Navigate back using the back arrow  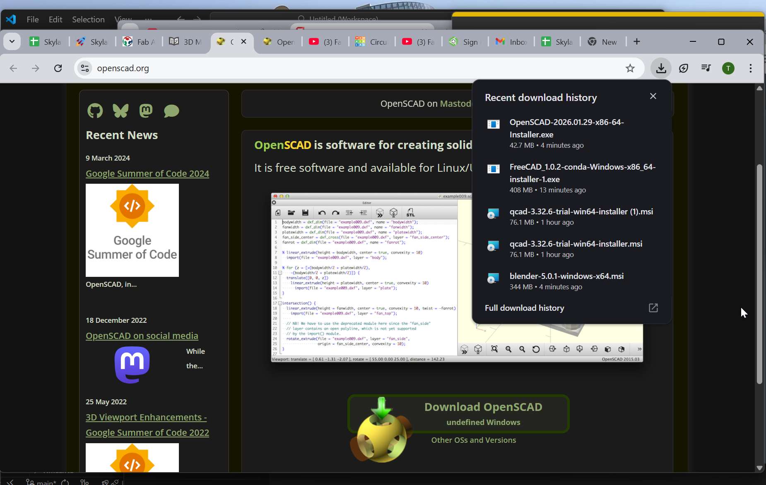point(13,68)
